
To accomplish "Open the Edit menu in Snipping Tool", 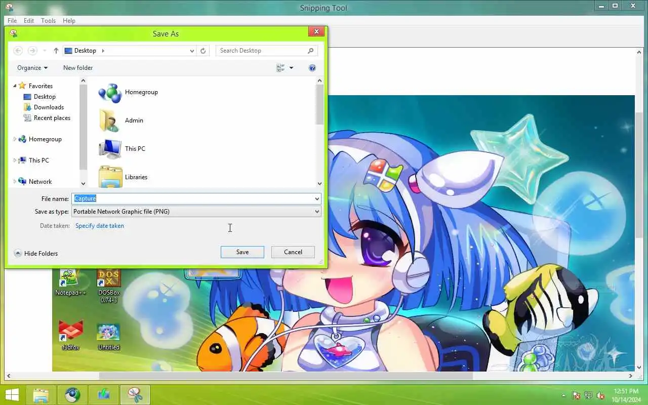I will [x=29, y=21].
